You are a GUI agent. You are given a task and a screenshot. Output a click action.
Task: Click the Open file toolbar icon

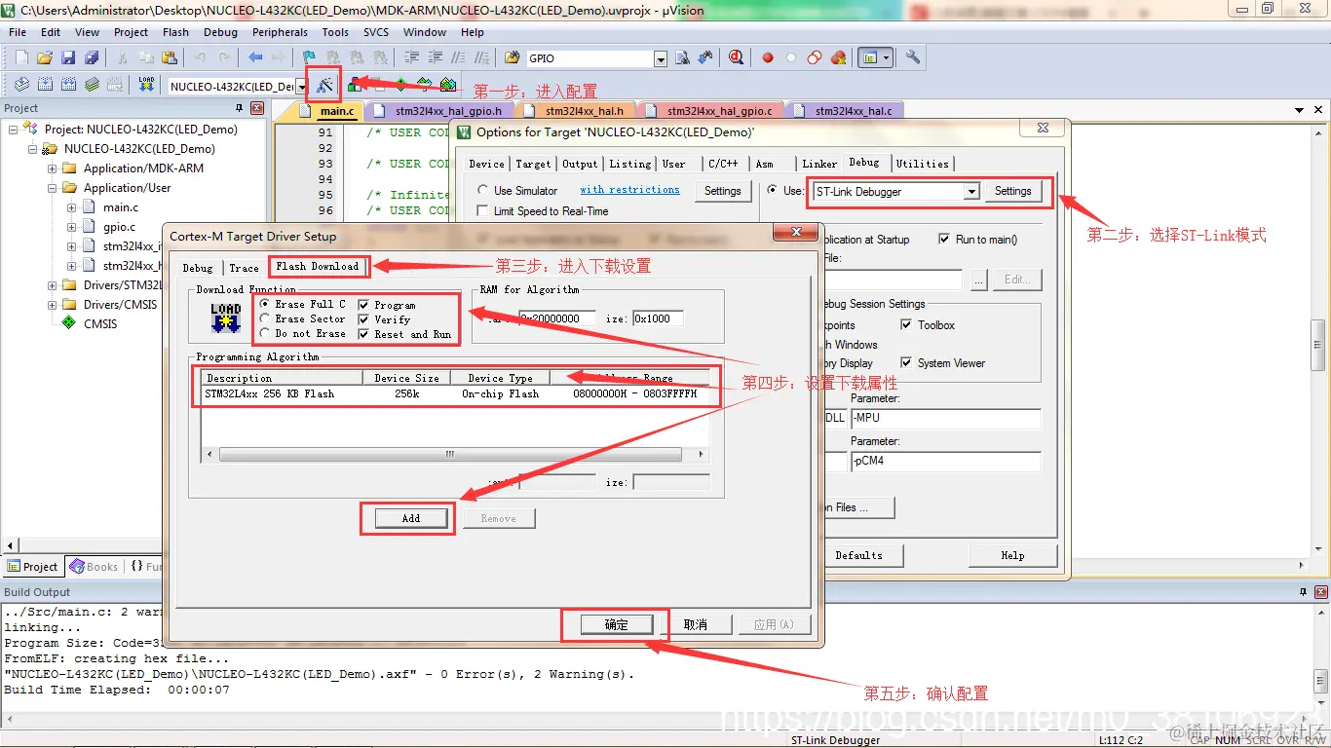click(45, 58)
